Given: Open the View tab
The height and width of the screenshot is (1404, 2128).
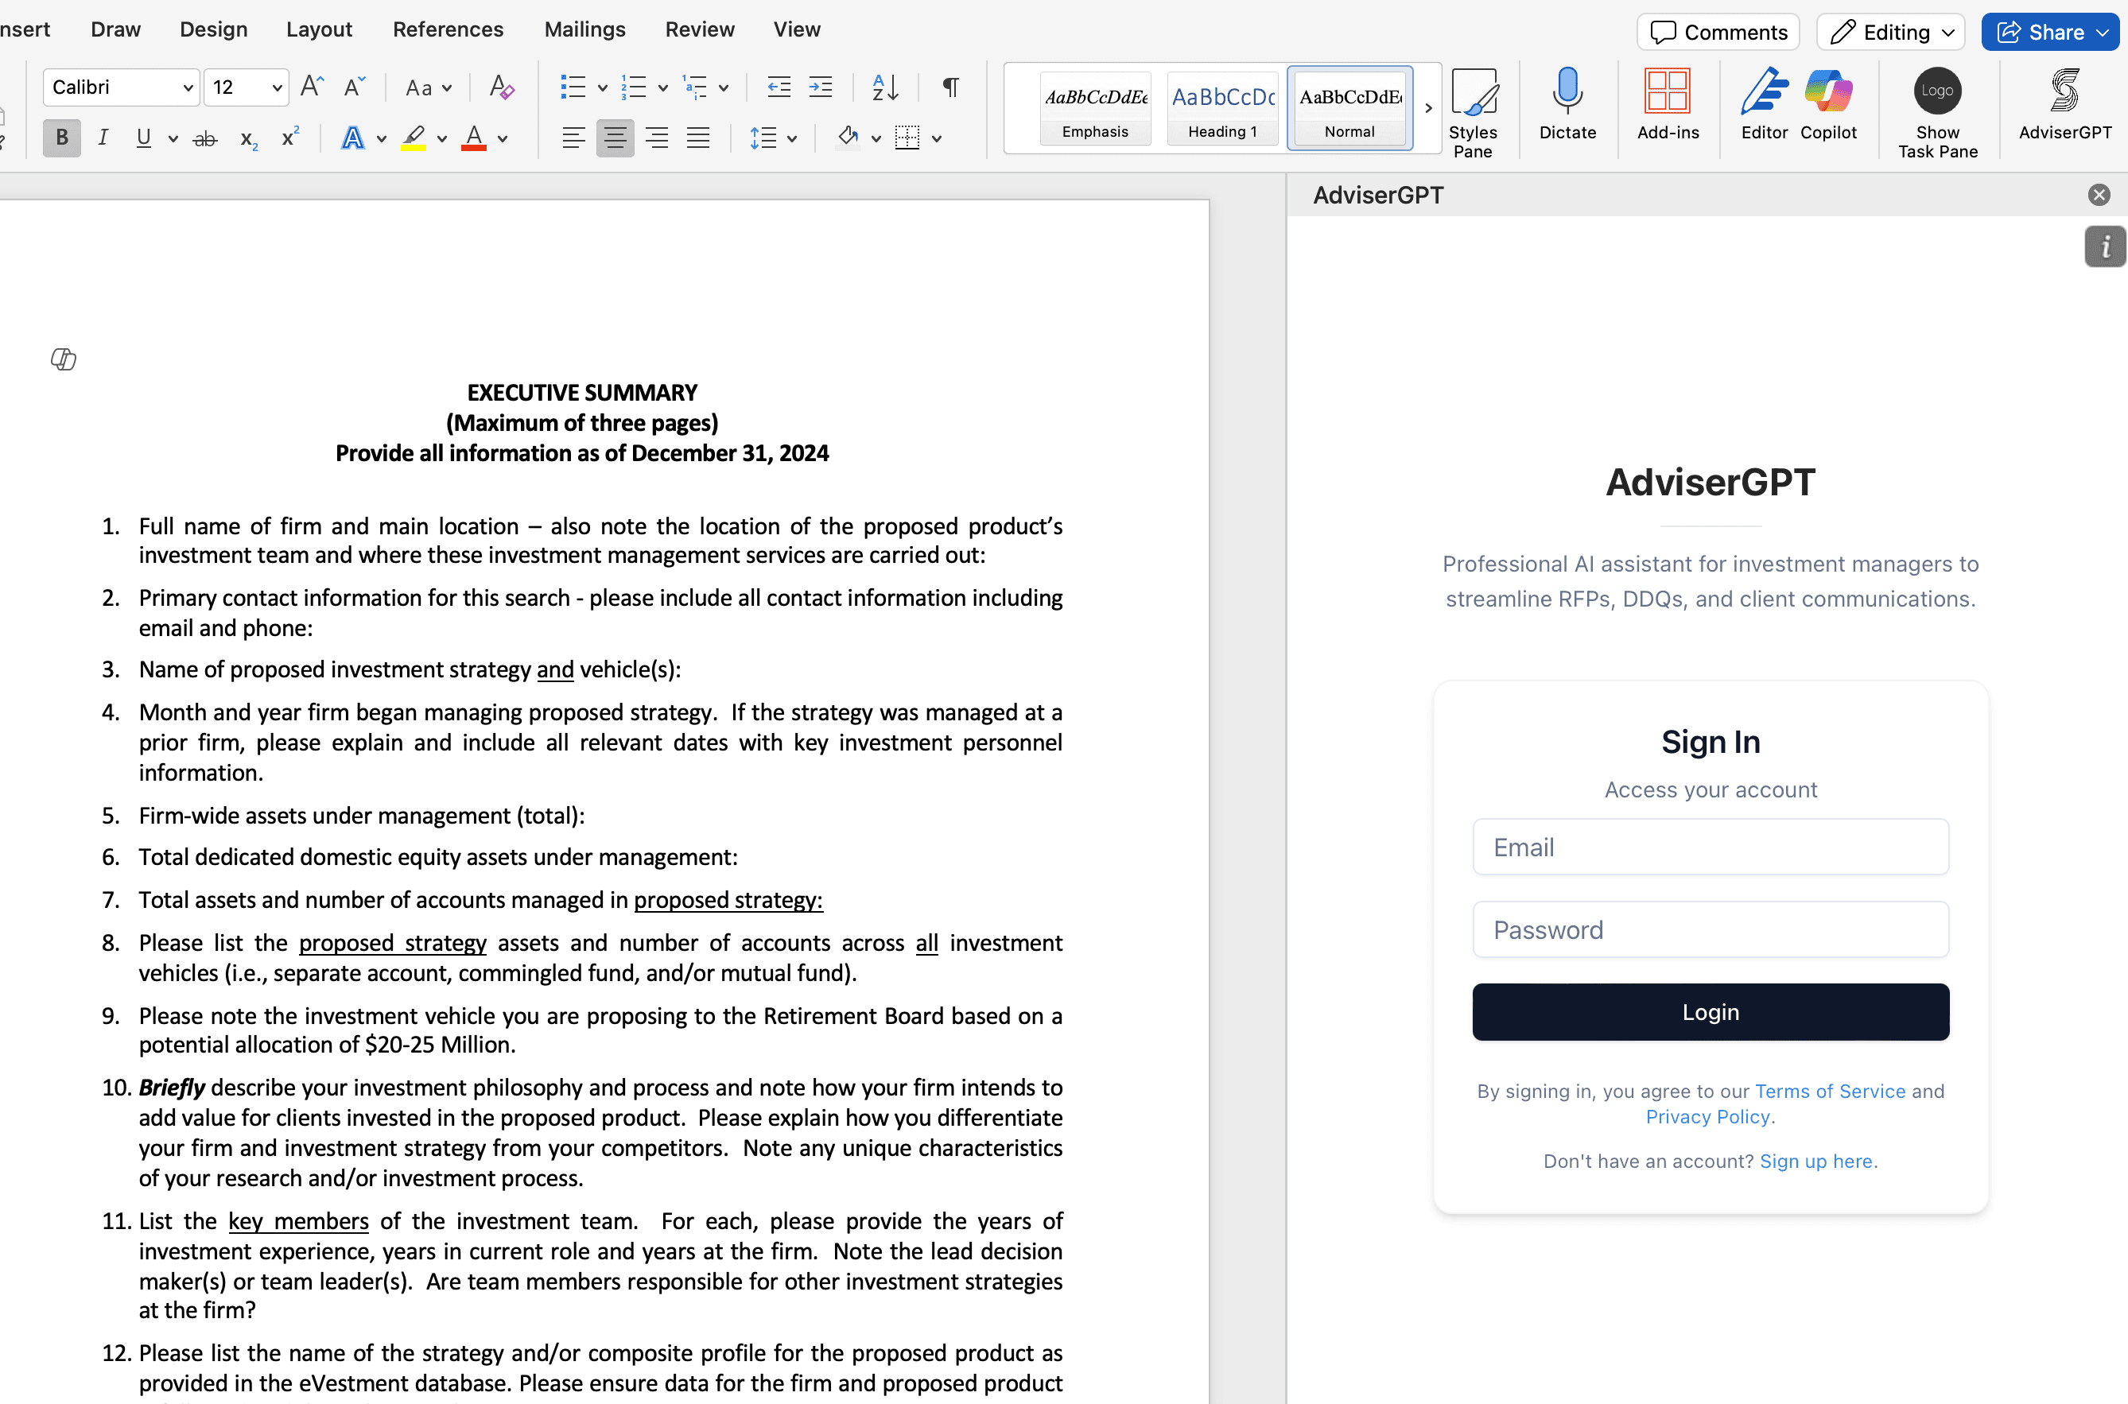Looking at the screenshot, I should (796, 29).
